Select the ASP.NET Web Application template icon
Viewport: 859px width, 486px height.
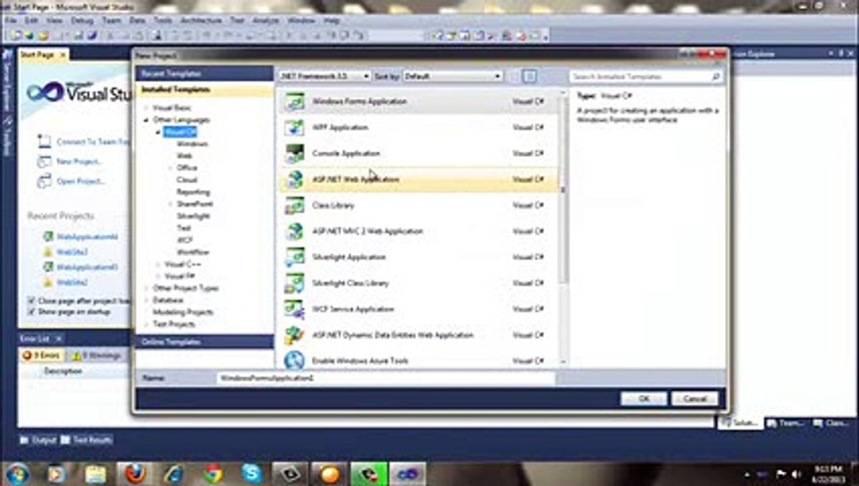294,179
